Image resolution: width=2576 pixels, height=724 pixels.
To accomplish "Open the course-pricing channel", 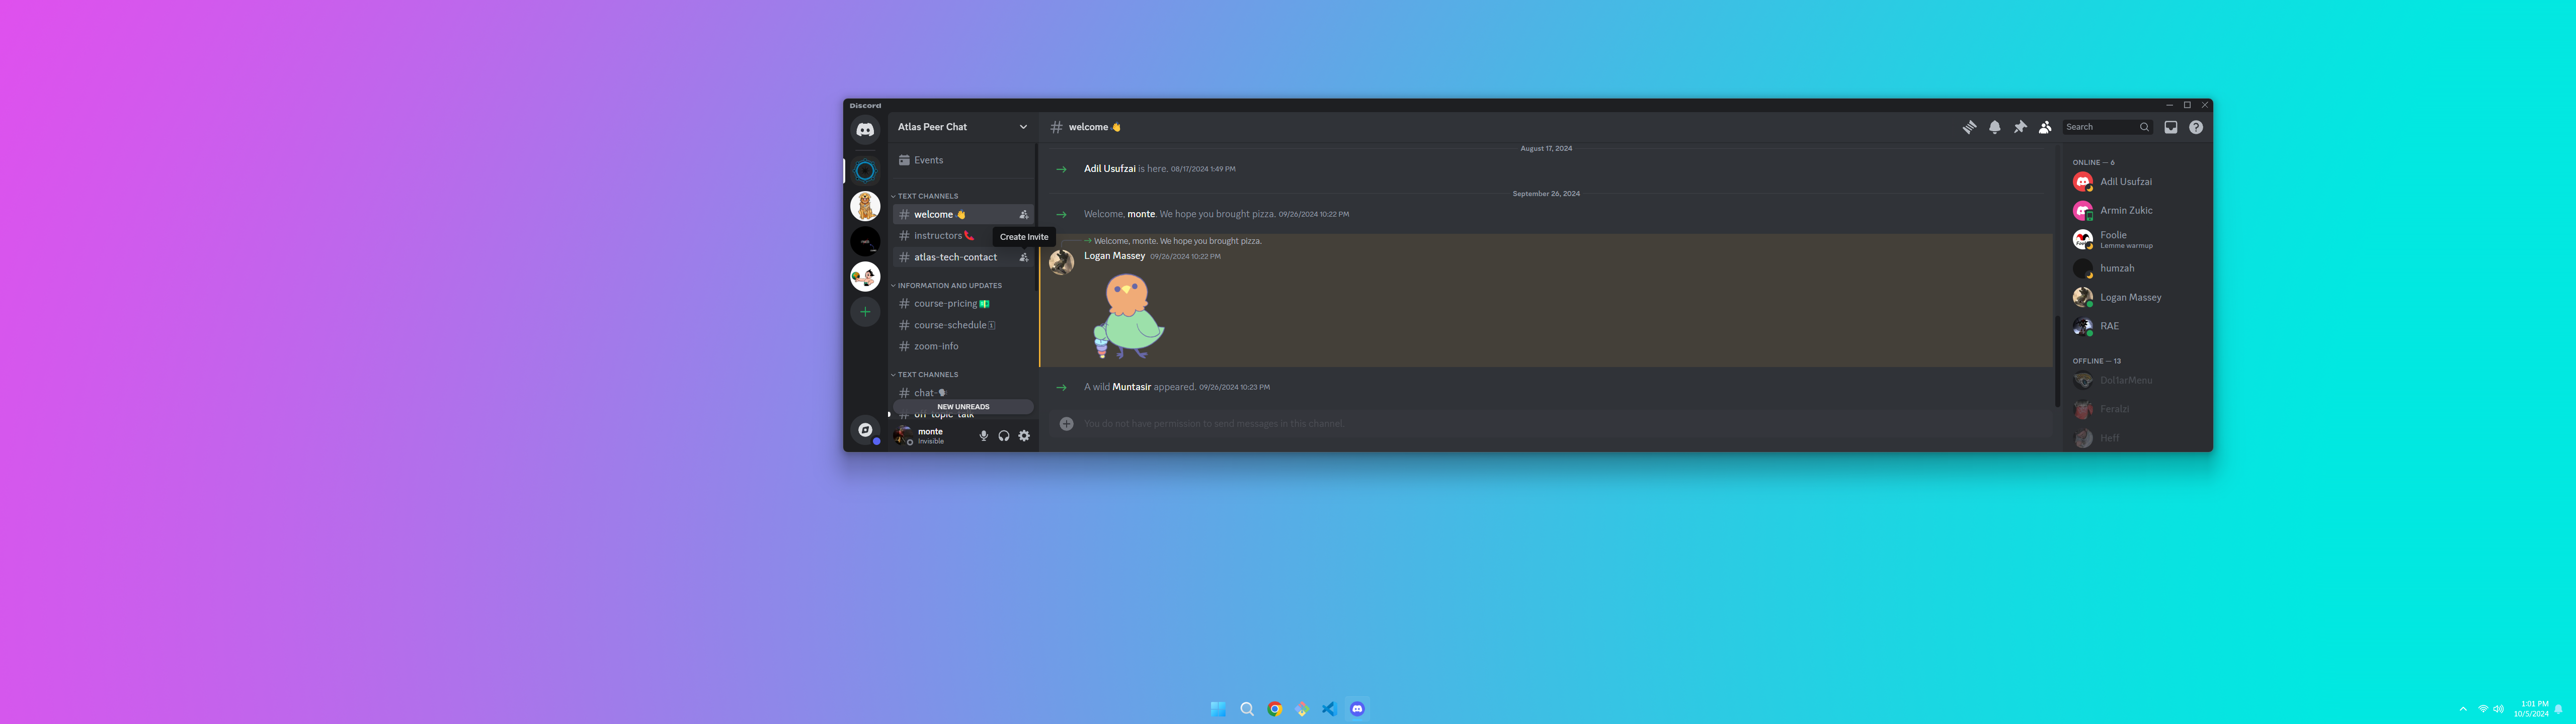I will [x=945, y=304].
